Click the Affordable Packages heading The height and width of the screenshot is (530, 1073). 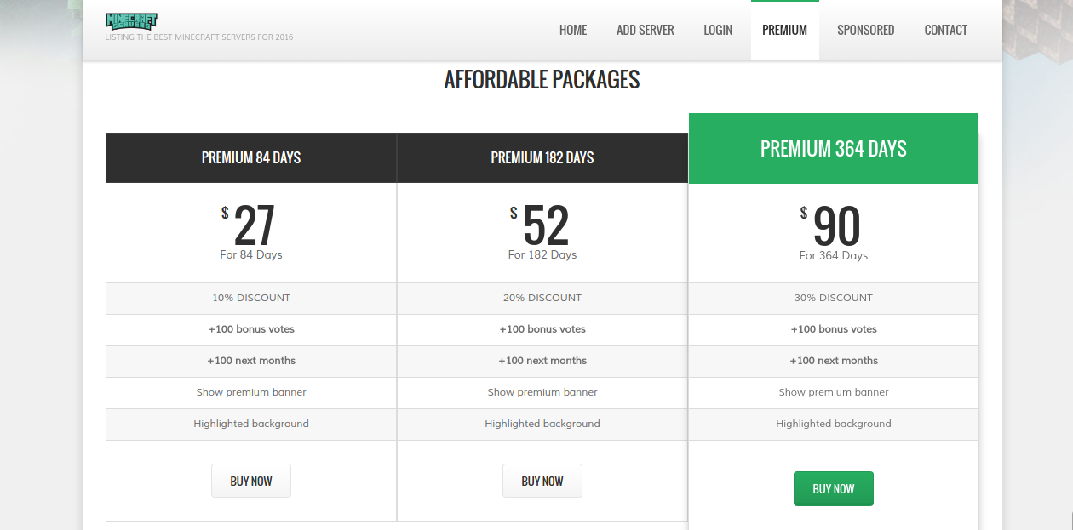542,80
